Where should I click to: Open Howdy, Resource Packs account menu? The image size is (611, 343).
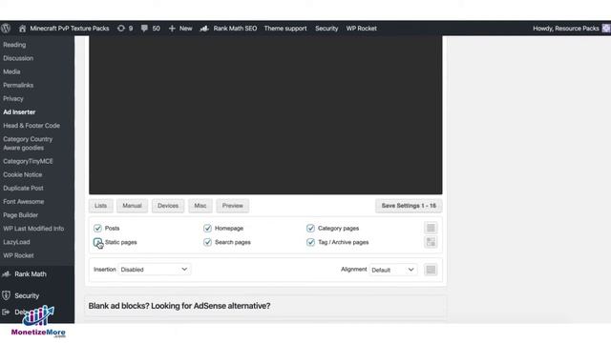[566, 29]
